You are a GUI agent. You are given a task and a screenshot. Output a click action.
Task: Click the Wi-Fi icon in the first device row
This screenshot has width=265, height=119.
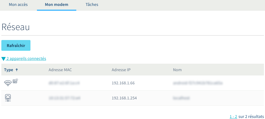click(8, 83)
